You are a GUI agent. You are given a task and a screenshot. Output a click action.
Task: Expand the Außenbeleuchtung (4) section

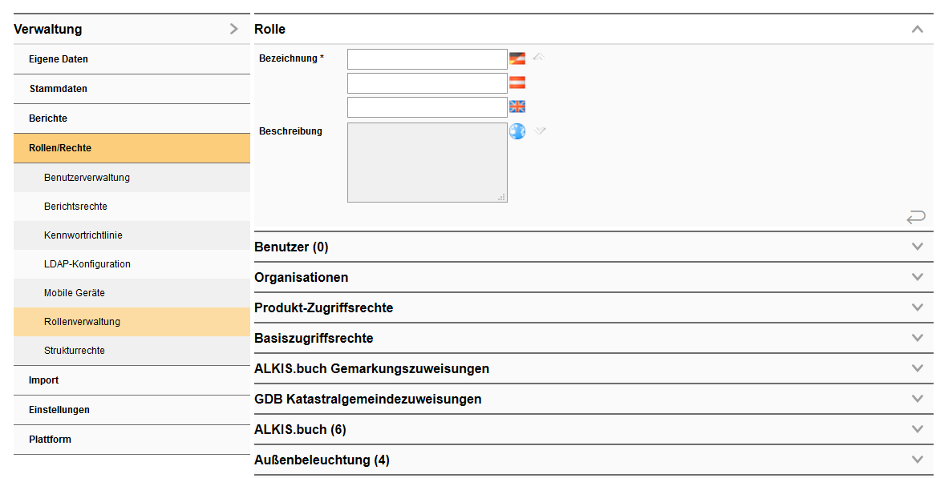(918, 460)
